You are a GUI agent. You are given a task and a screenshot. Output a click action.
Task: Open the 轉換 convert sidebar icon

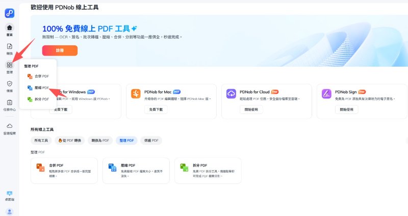click(10, 48)
